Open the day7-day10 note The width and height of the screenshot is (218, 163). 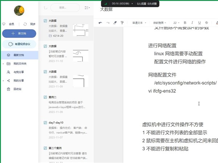pos(66,130)
